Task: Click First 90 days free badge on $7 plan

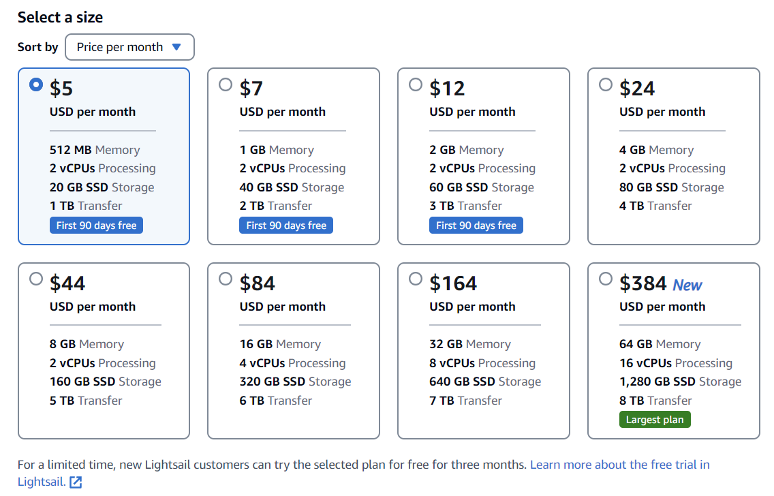Action: tap(286, 226)
